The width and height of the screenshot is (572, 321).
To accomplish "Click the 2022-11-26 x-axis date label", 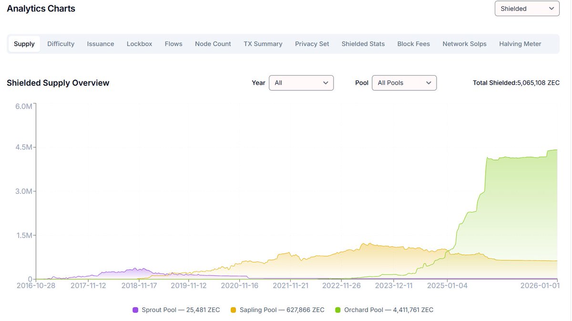I will tap(342, 286).
